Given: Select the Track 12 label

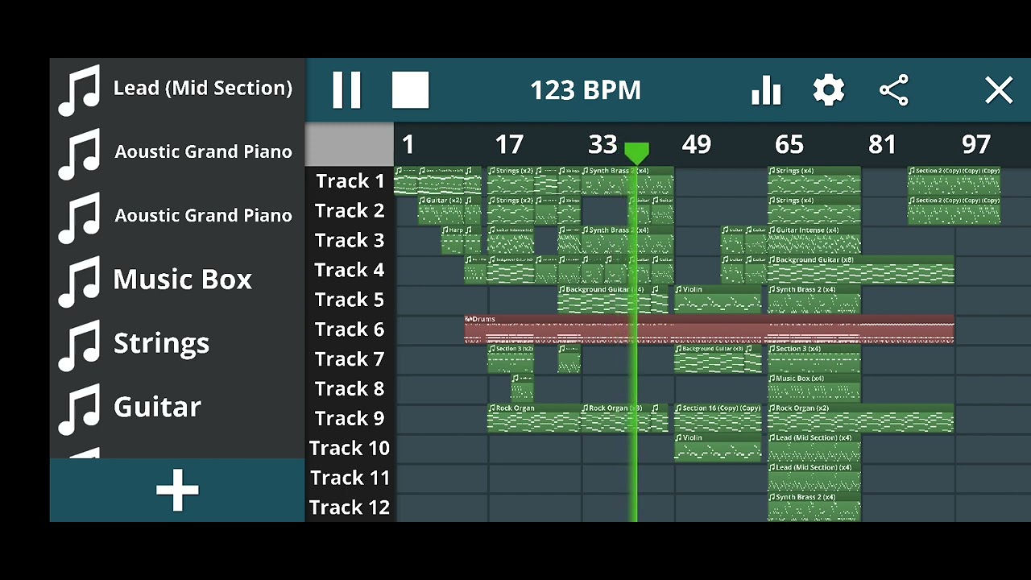Looking at the screenshot, I should click(350, 507).
